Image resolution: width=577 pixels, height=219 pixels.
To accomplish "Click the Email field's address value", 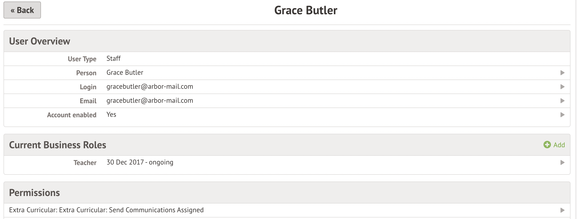I will pyautogui.click(x=150, y=100).
